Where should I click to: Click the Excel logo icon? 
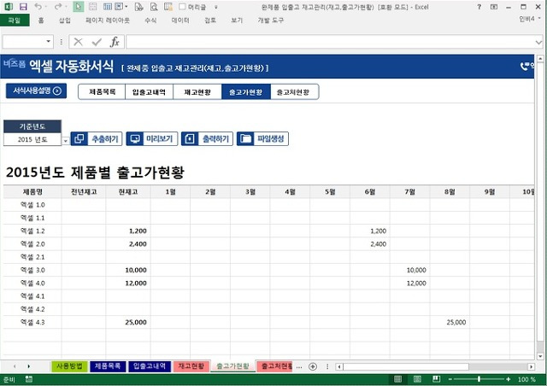pyautogui.click(x=9, y=7)
